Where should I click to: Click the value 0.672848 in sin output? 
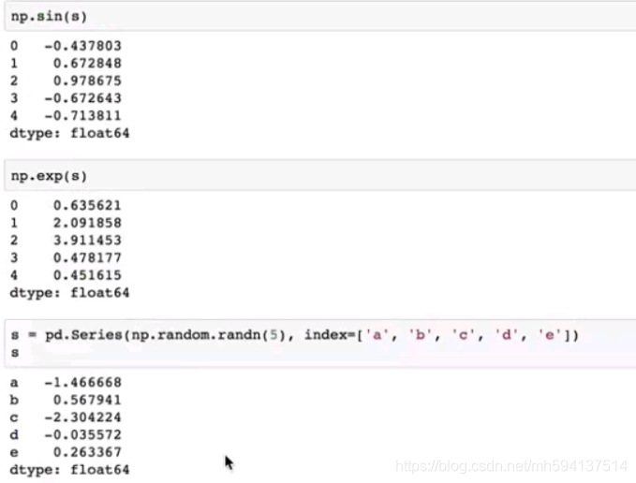pyautogui.click(x=87, y=64)
